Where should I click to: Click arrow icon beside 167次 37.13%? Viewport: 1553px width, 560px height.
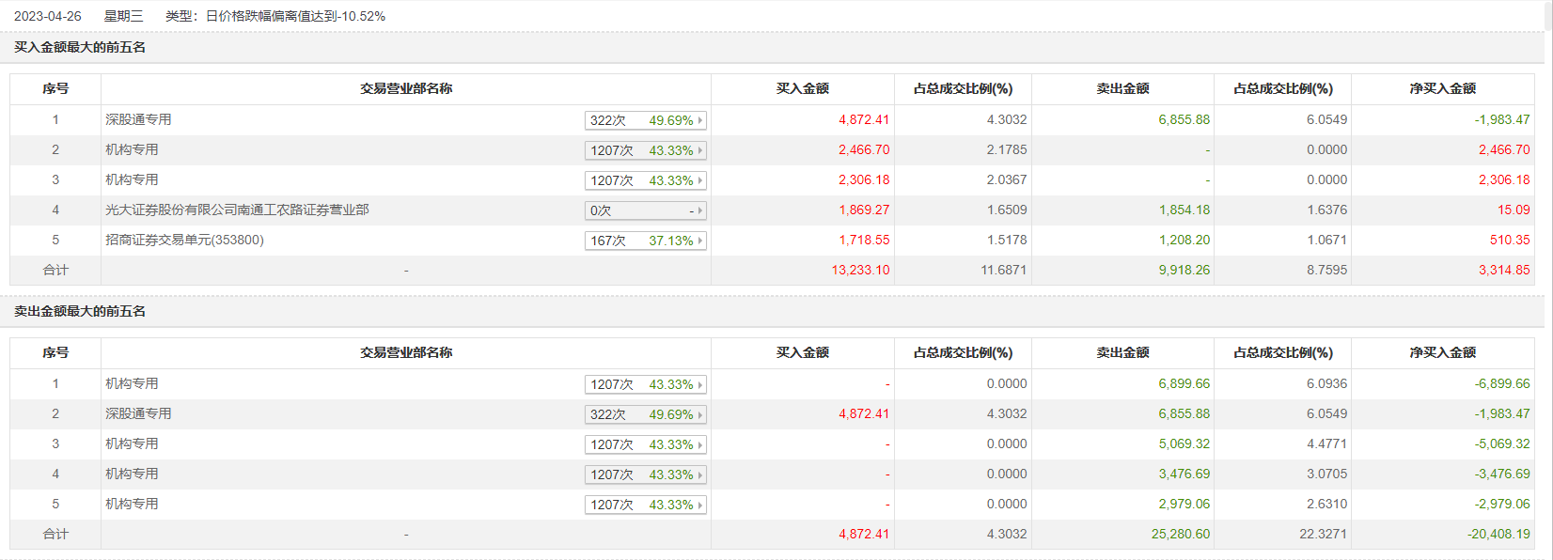[x=700, y=241]
